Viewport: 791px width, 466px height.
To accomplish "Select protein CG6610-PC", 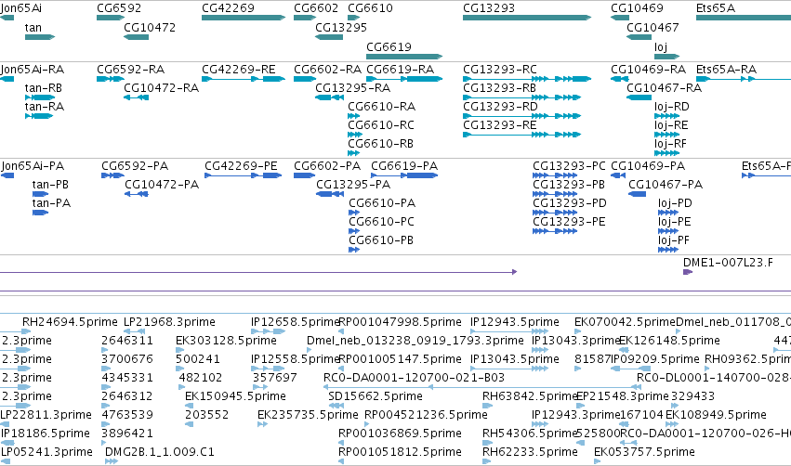I will [381, 222].
